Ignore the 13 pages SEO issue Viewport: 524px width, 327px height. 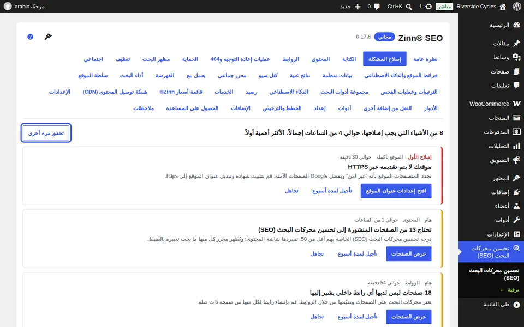tap(317, 254)
